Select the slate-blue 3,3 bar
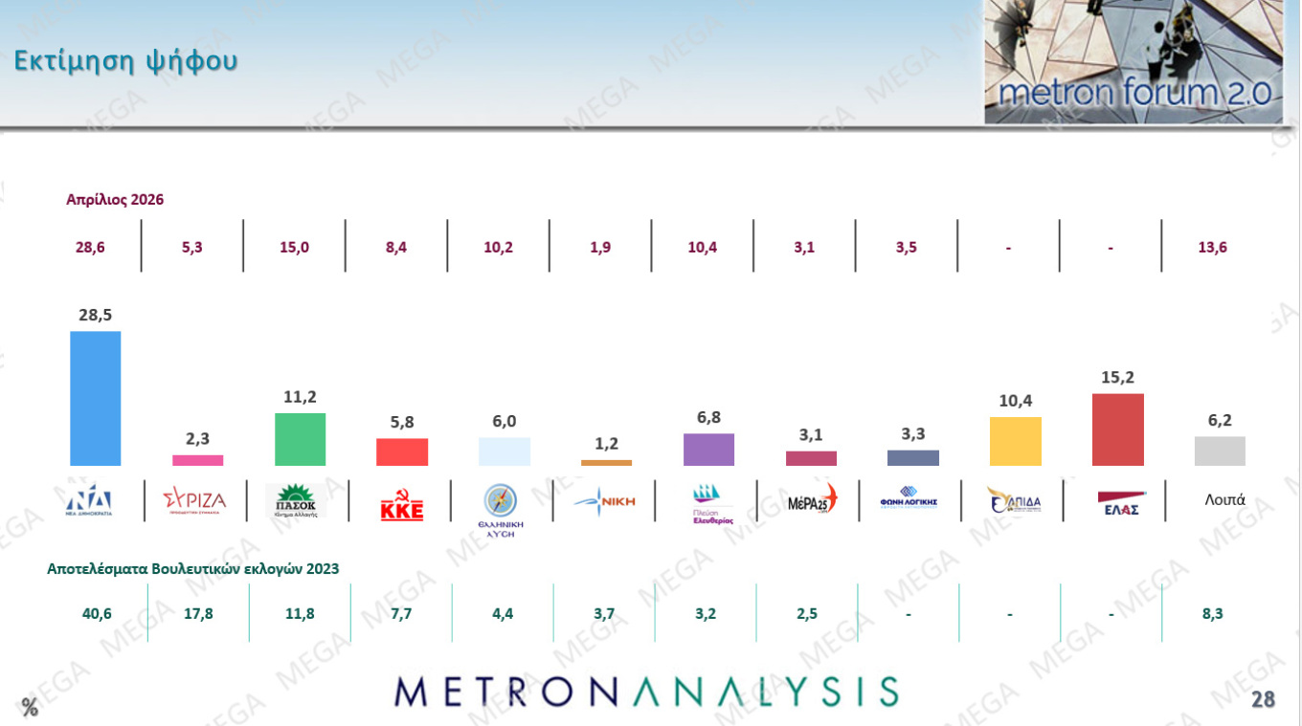The height and width of the screenshot is (726, 1302). click(x=913, y=458)
